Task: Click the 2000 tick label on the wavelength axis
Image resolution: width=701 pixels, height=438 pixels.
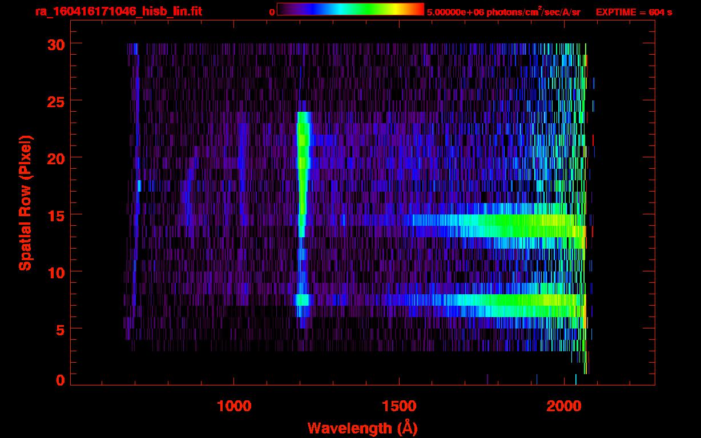Action: click(x=564, y=407)
